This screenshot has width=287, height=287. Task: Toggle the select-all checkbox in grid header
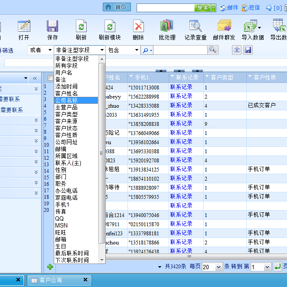50,78
